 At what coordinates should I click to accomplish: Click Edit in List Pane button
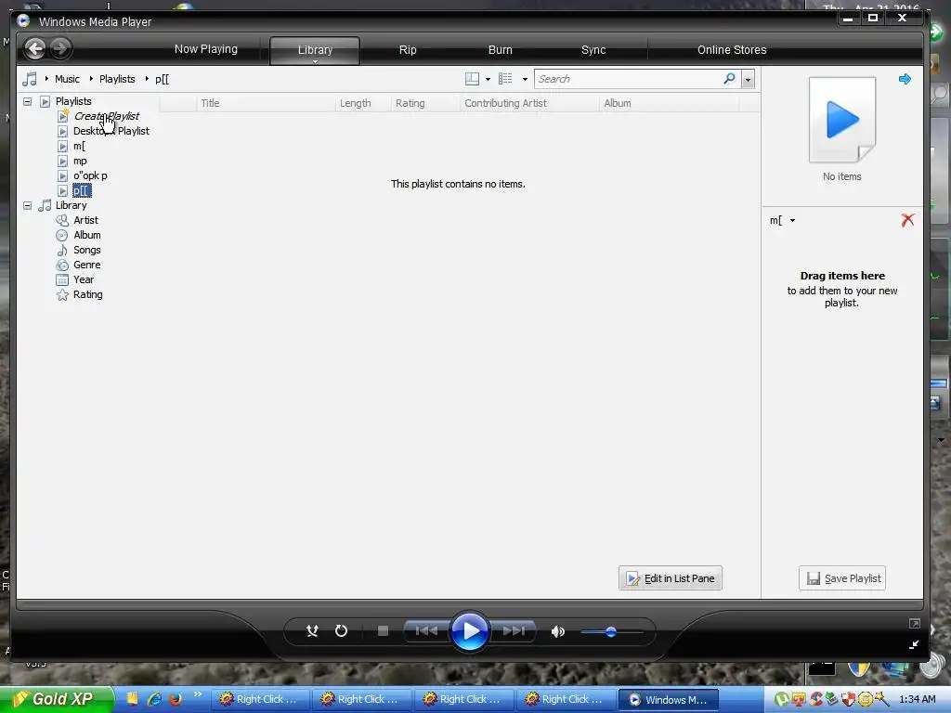(x=671, y=577)
